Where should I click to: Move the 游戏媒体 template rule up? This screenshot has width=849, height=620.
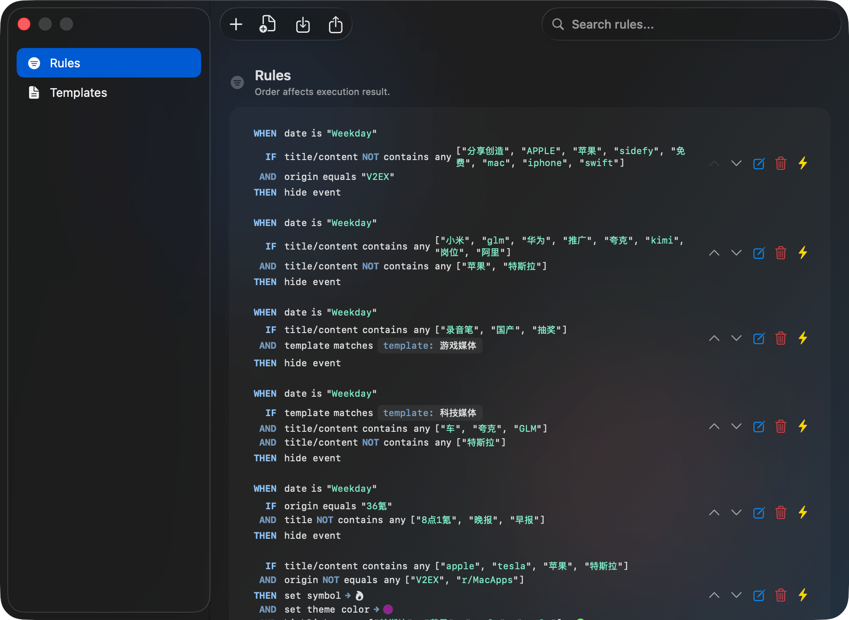click(x=714, y=338)
